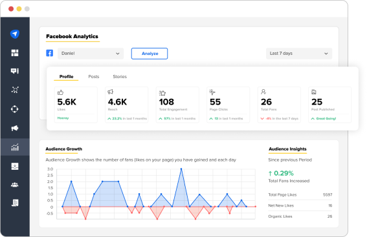The image size is (367, 237).
Task: Click the 25 post published value
Action: coord(317,102)
